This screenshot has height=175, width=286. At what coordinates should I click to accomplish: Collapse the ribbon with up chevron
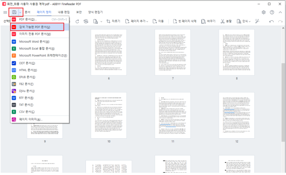click(280, 12)
